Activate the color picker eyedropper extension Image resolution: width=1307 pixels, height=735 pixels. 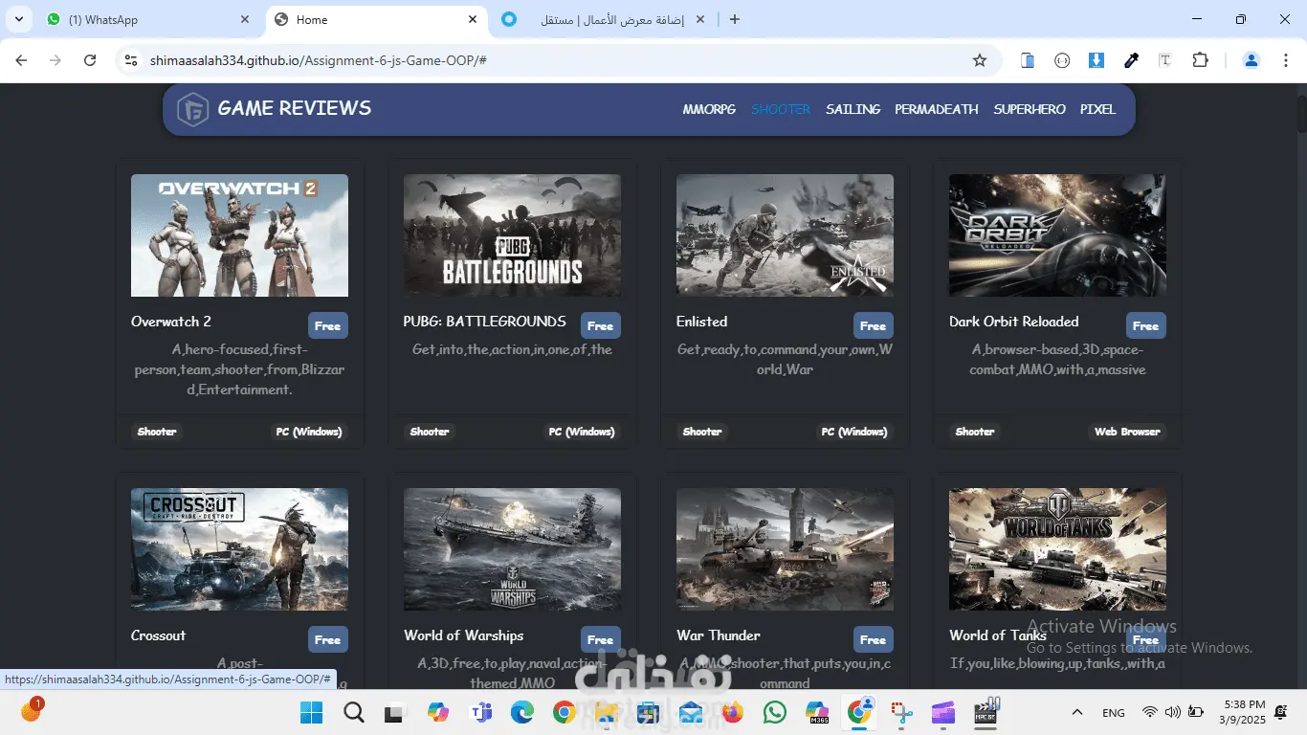click(1131, 60)
